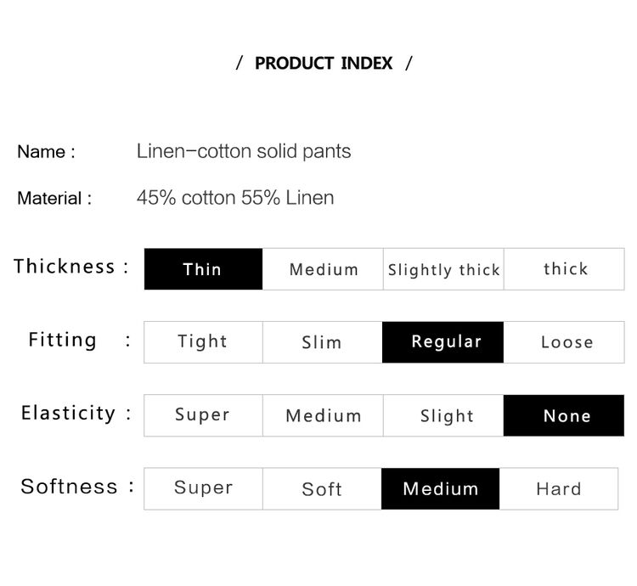Click the highlighted Regular fitting cell
Viewport: 637px width, 586px height.
pos(443,342)
